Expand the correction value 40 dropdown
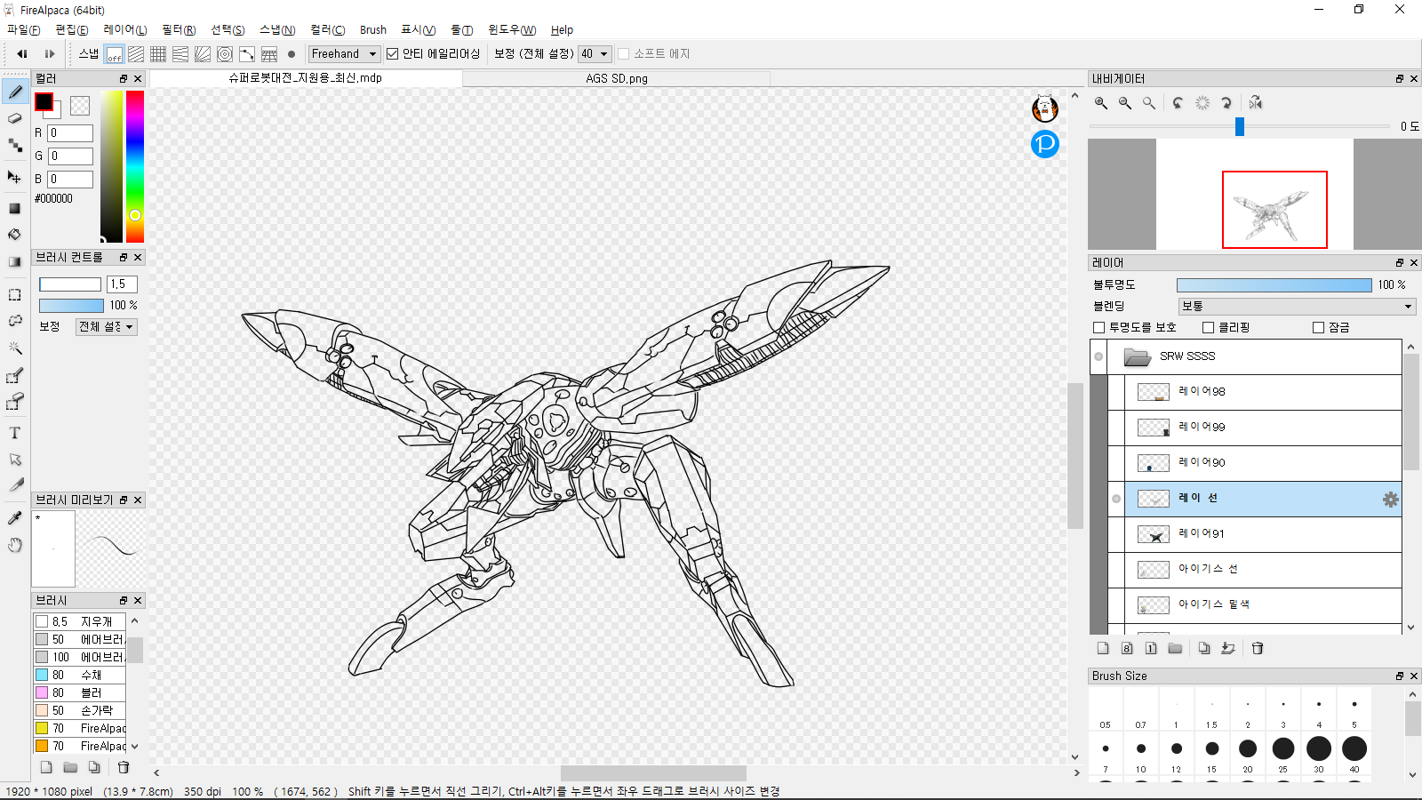 click(595, 54)
